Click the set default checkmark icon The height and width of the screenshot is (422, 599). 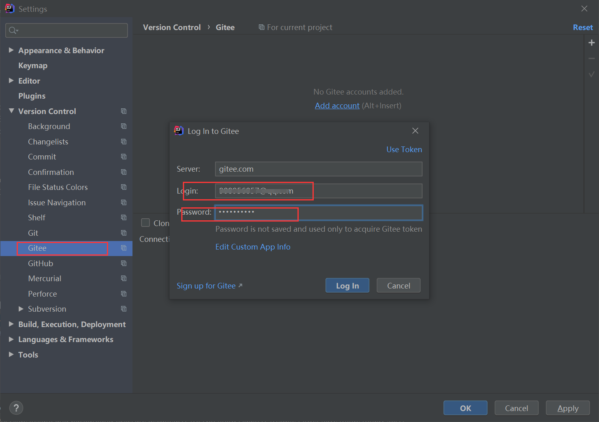coord(592,74)
